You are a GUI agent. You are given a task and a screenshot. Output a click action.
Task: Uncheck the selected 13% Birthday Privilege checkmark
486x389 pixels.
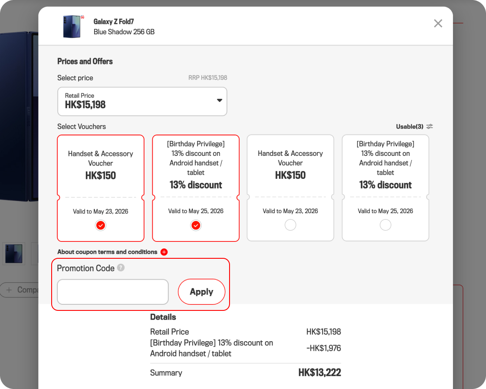(196, 225)
